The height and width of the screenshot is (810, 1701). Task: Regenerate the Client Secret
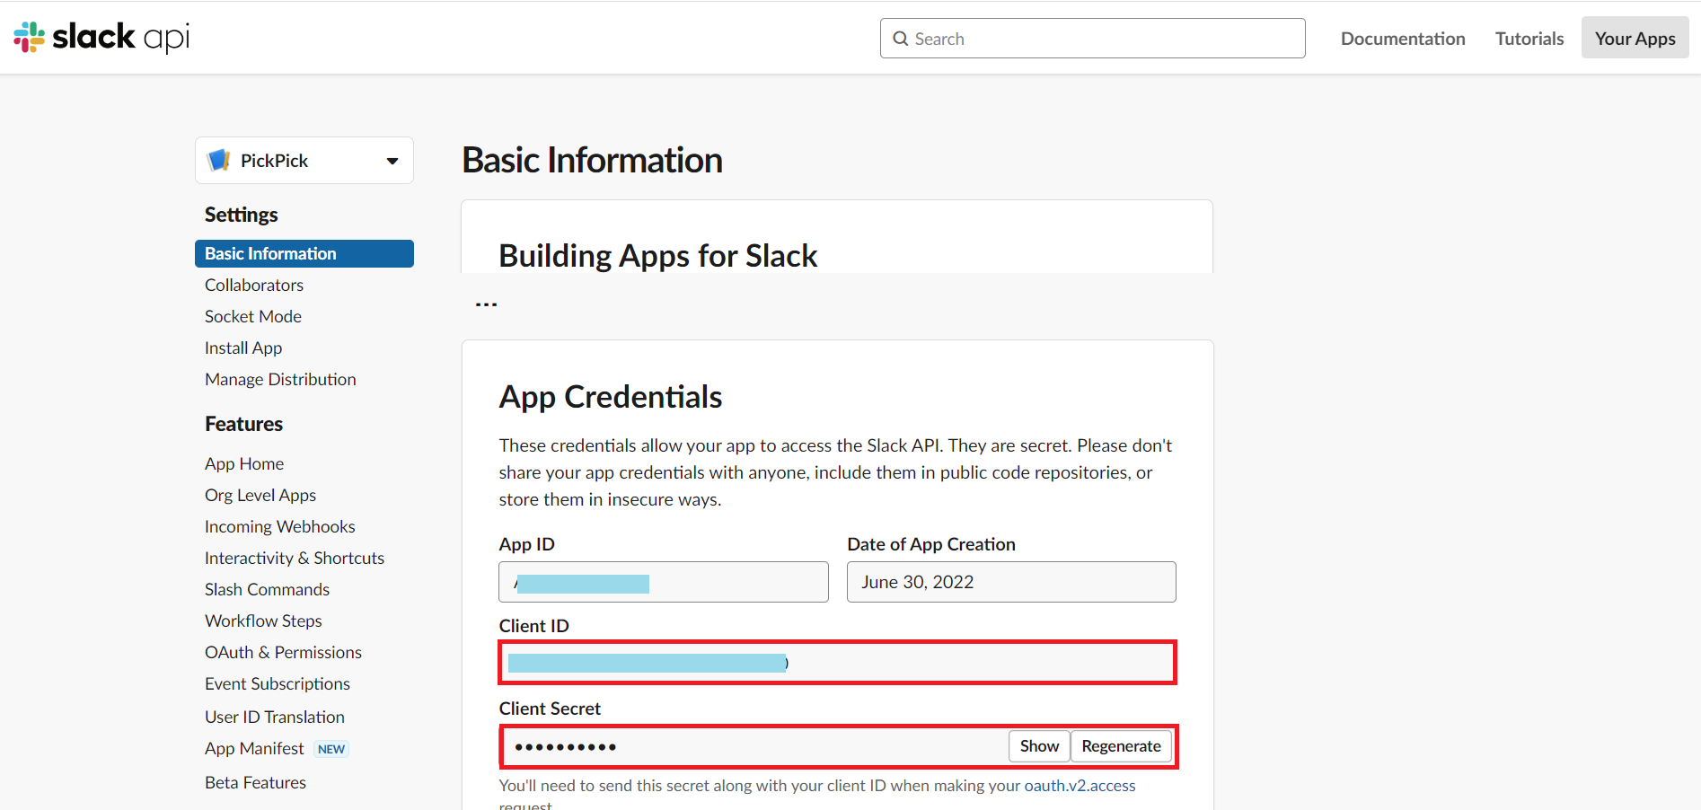[x=1121, y=746]
